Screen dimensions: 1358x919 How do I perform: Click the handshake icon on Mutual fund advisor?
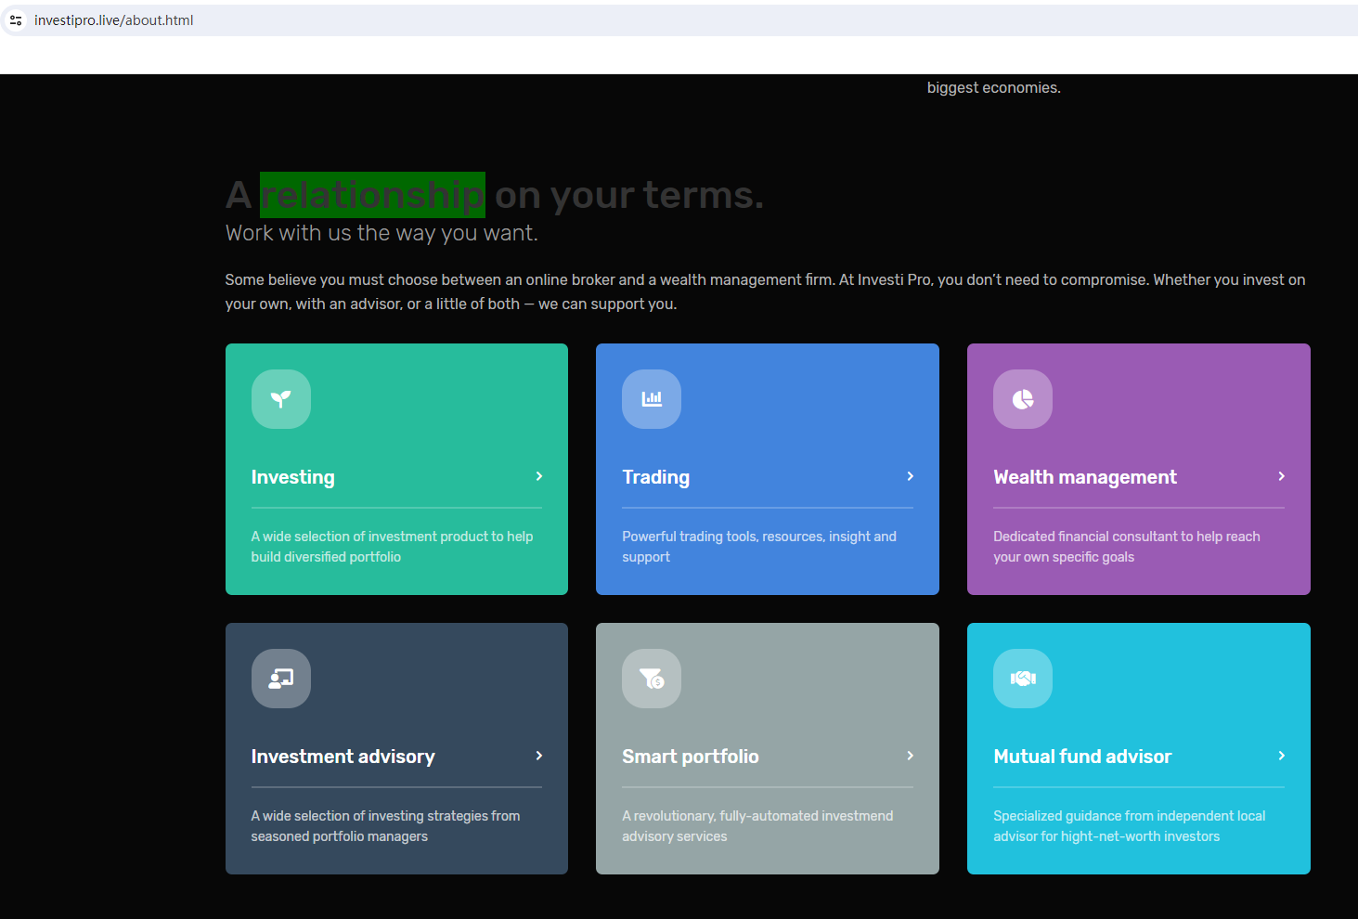[1023, 679]
